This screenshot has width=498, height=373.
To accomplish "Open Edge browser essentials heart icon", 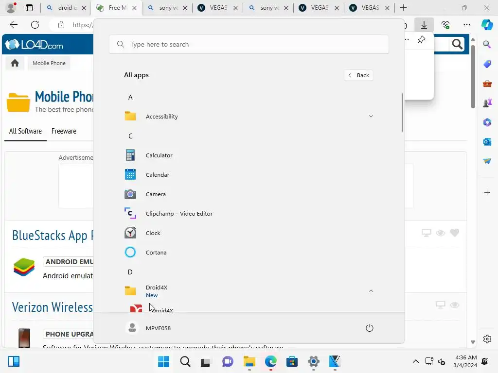I will click(445, 25).
